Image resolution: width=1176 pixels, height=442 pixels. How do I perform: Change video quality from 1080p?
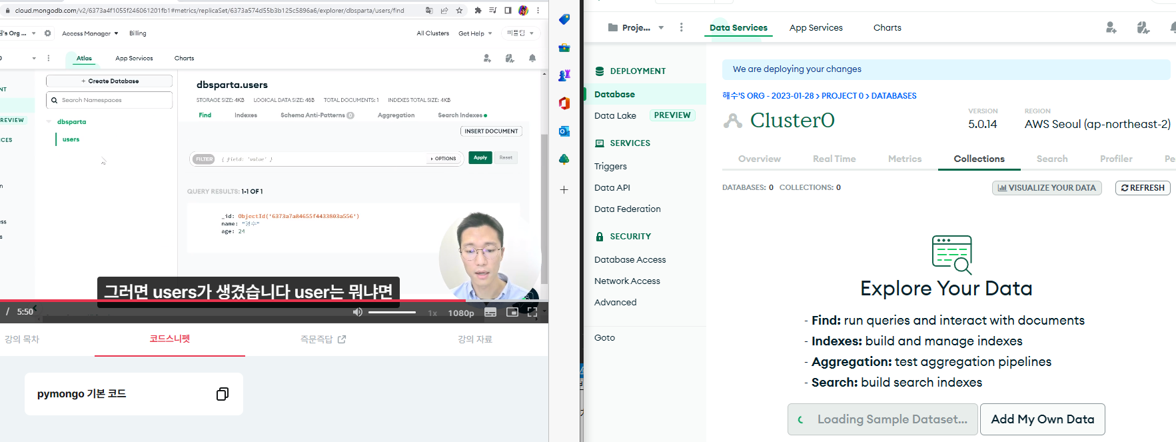tap(461, 313)
